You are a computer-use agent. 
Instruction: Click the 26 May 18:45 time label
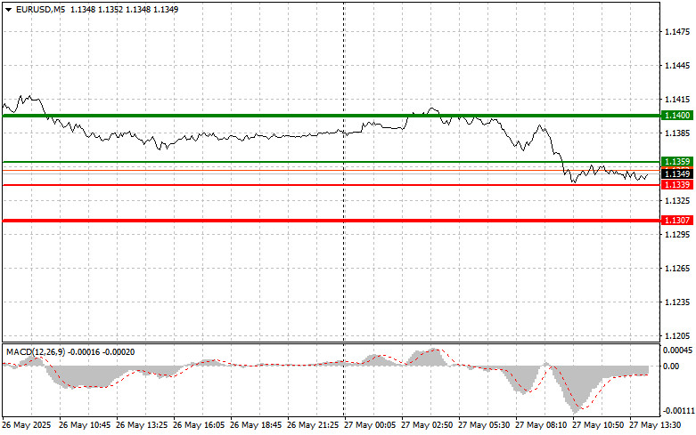256,425
